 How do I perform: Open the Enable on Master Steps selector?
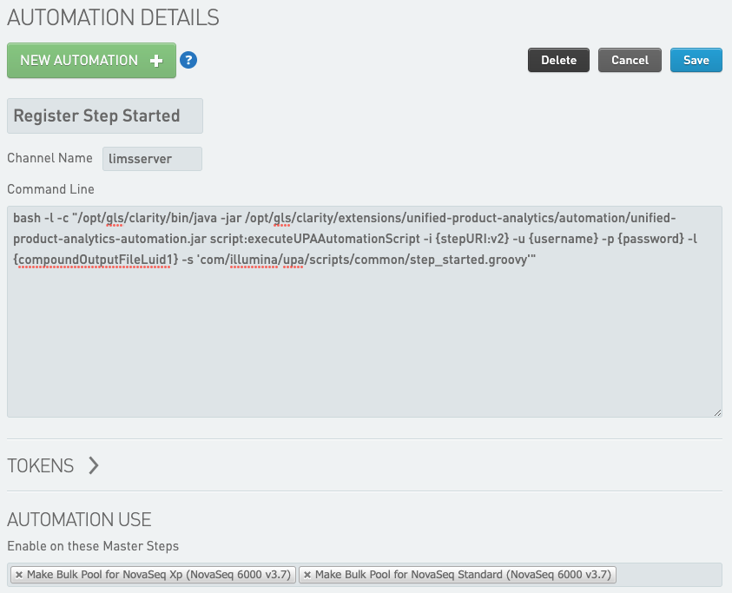coord(667,575)
